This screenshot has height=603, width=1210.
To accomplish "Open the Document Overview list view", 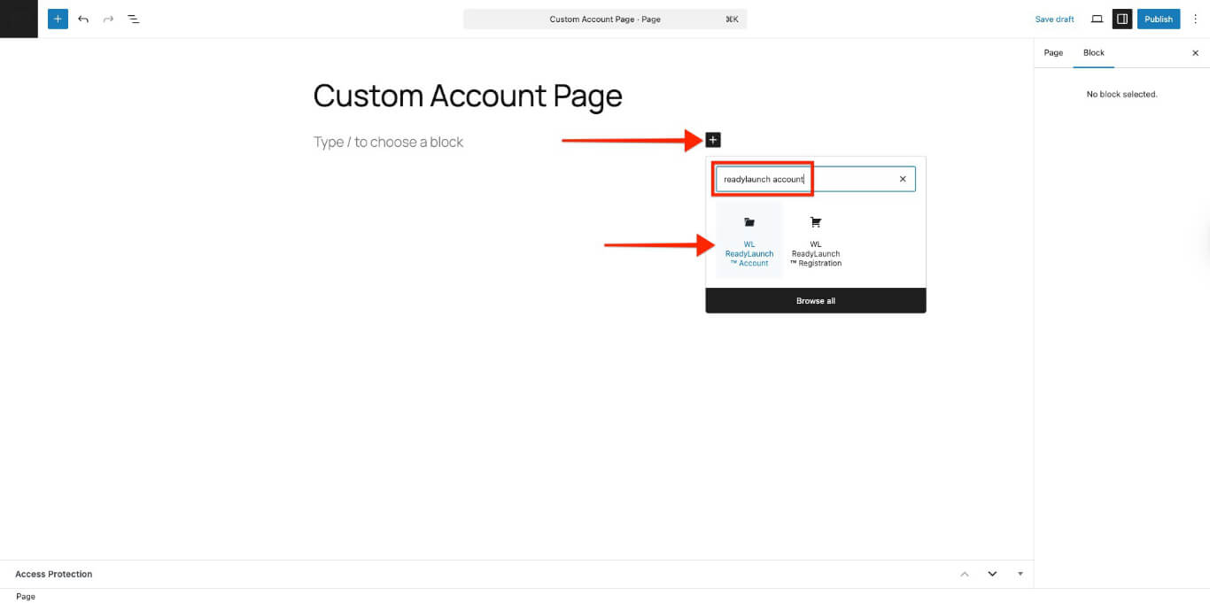I will pos(134,19).
